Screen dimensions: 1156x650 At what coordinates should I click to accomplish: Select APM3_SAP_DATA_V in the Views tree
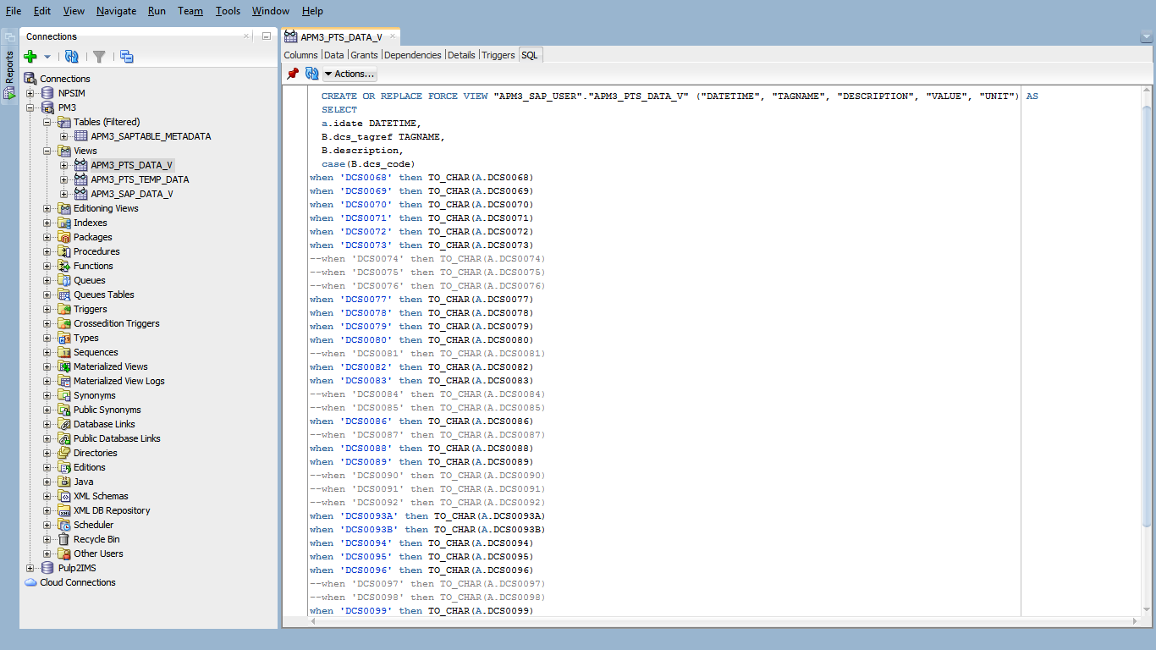coord(132,194)
